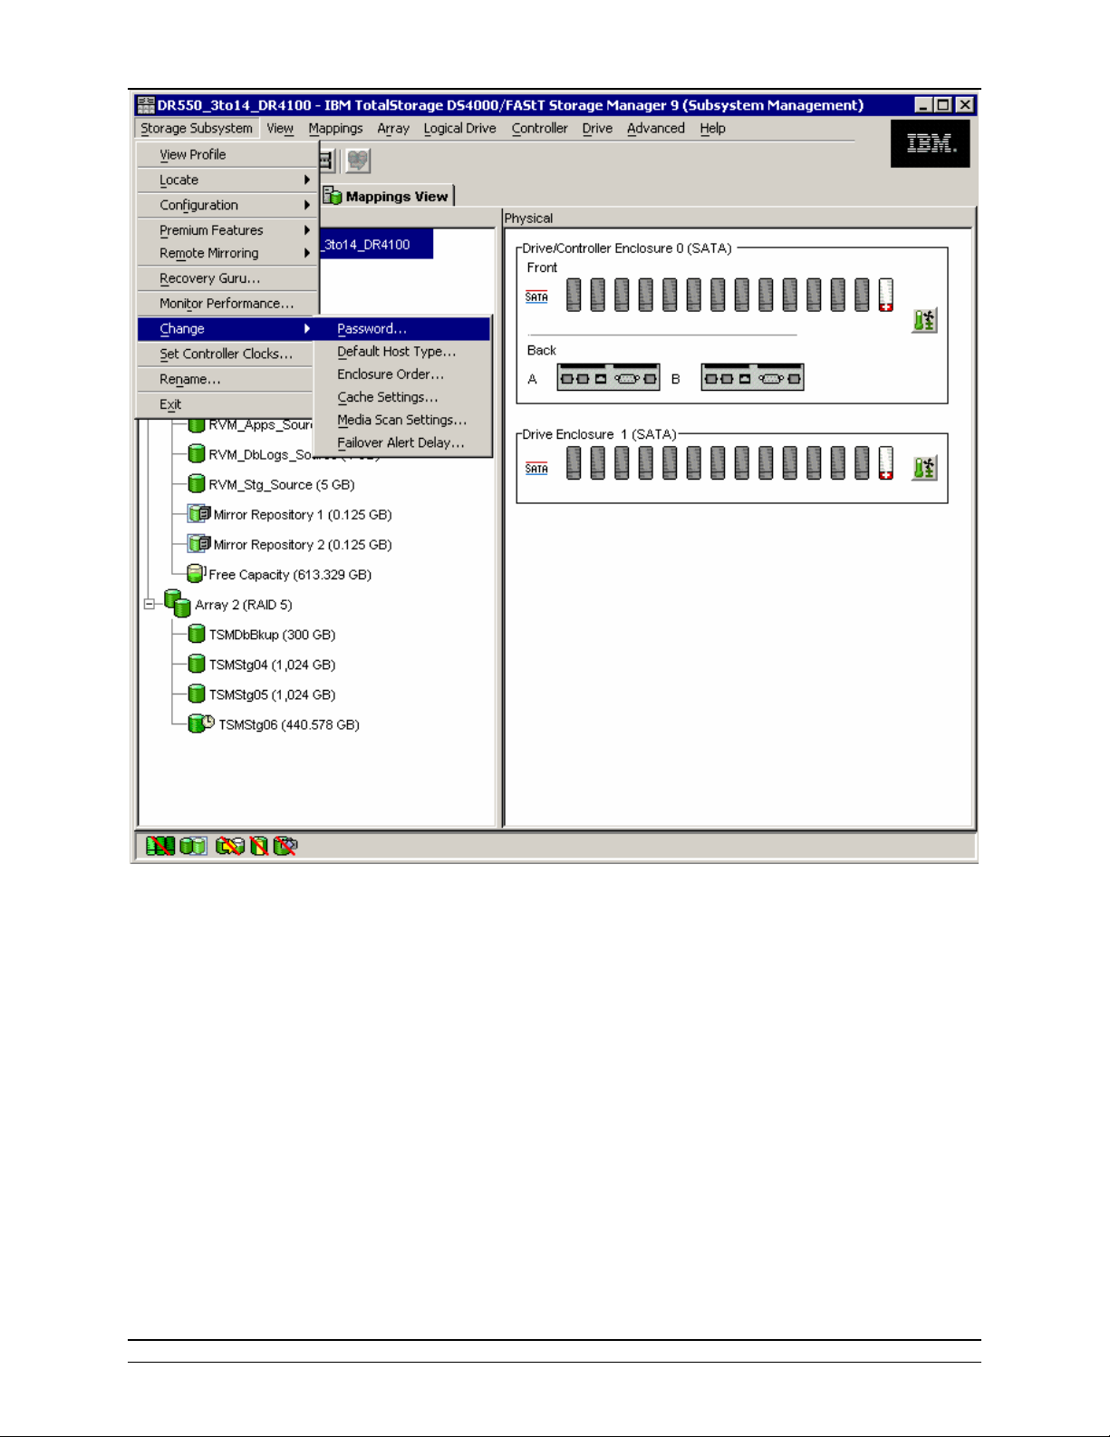The image size is (1110, 1437).
Task: Open the Advanced menu
Action: 656,129
